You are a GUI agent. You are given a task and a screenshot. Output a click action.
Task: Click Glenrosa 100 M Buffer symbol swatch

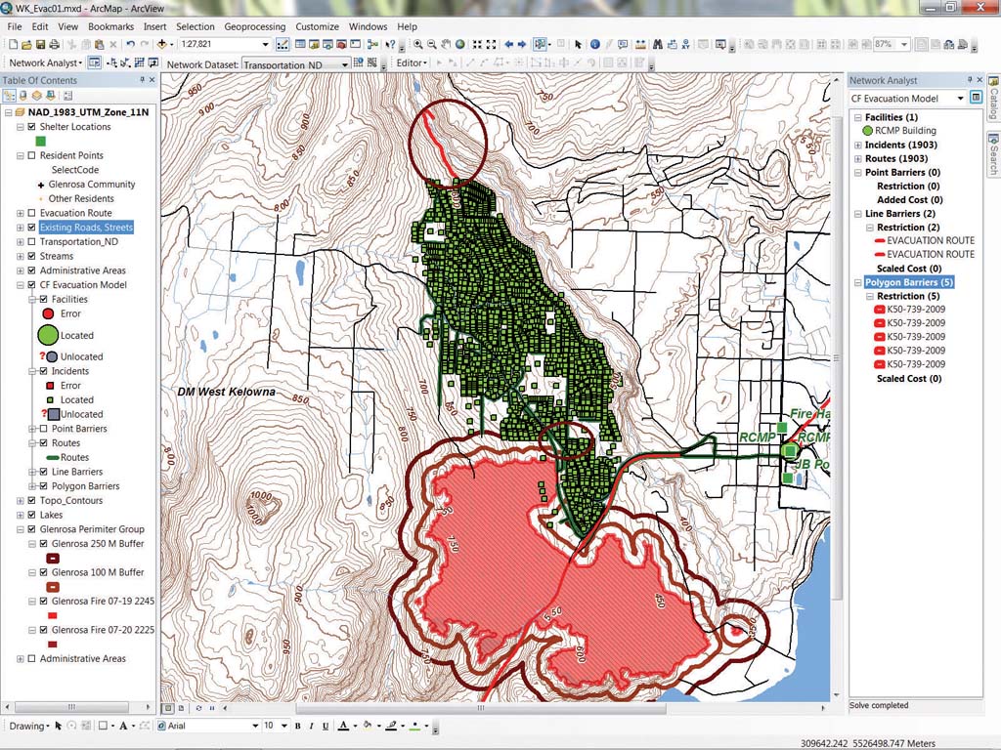pos(53,587)
